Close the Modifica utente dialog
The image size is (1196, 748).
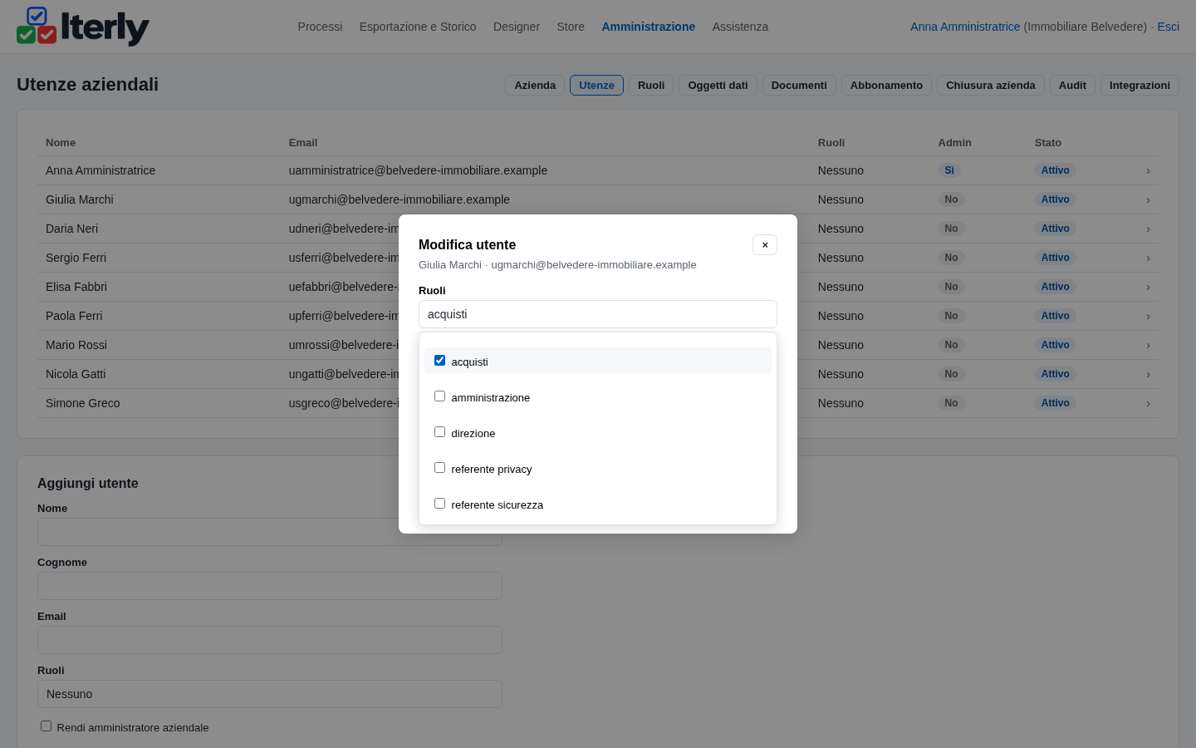pyautogui.click(x=765, y=244)
